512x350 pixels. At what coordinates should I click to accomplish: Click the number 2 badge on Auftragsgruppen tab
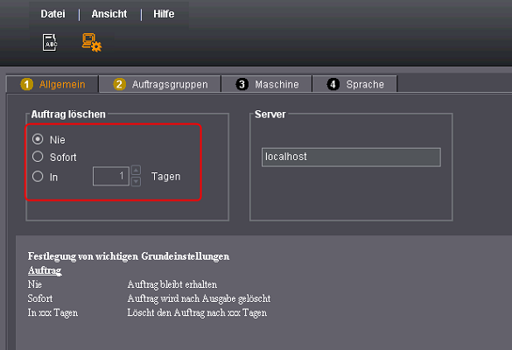point(120,85)
